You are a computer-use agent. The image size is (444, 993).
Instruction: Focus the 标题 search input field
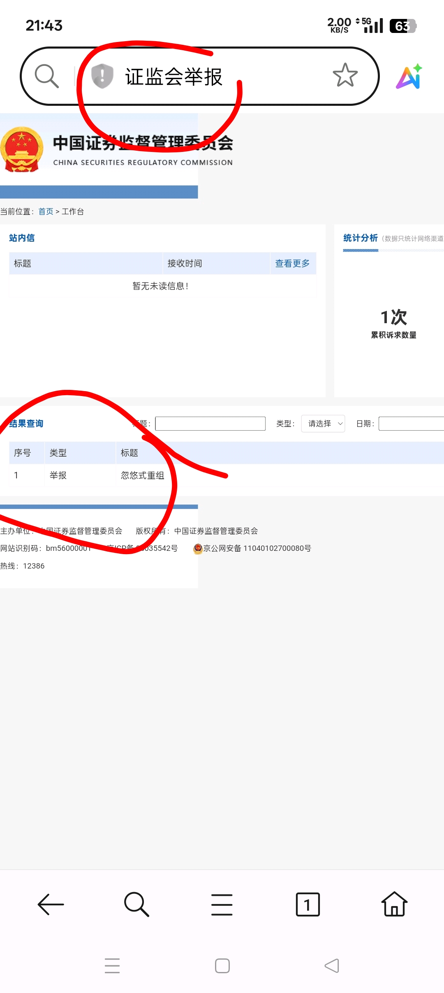[210, 424]
